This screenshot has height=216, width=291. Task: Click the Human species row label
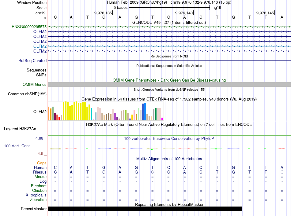click(x=40, y=168)
